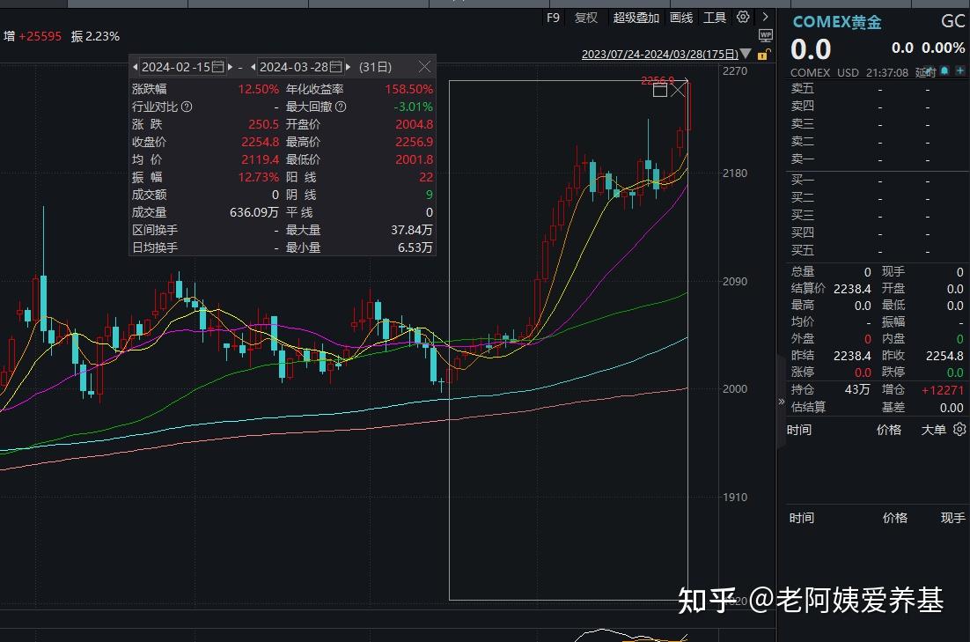Image resolution: width=970 pixels, height=642 pixels.
Task: Expand the right panel chevron on chart edge
Action: (x=781, y=402)
